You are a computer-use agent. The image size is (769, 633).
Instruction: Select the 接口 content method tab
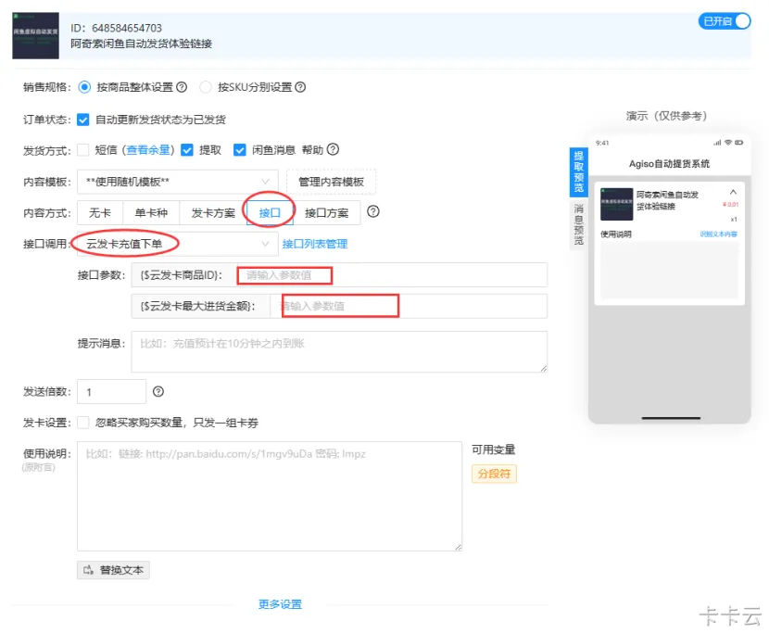(269, 212)
